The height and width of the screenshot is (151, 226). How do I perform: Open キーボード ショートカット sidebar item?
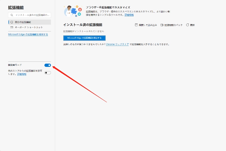point(30,27)
